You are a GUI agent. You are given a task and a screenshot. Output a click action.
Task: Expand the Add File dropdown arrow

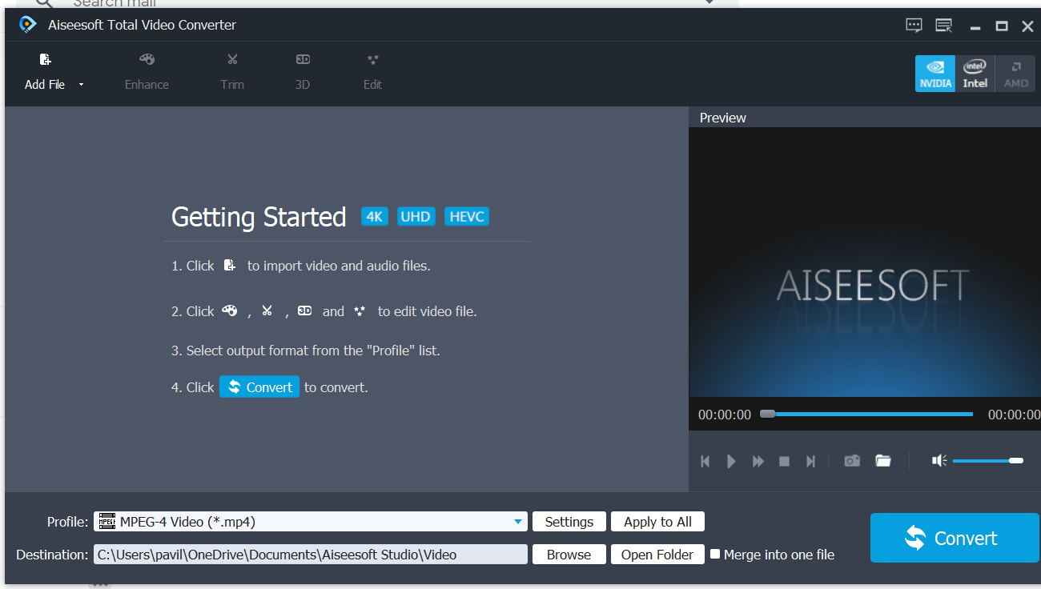pos(81,85)
